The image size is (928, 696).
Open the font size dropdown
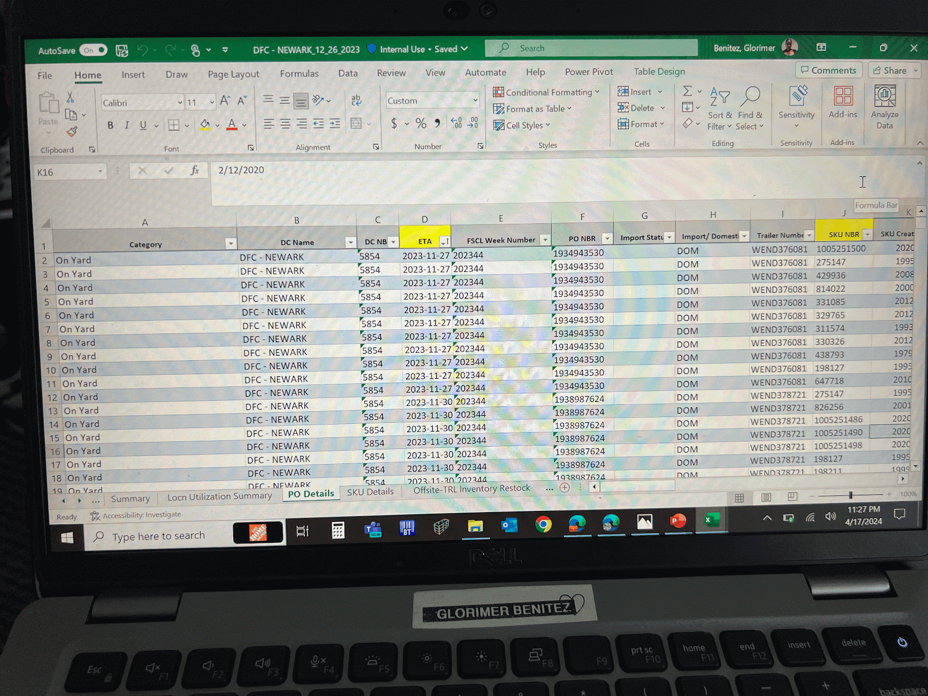(212, 103)
